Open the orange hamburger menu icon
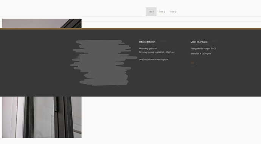Image resolution: width=261 pixels, height=144 pixels. coord(193,63)
